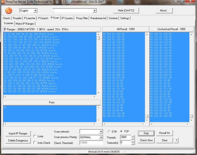The image size is (197, 155).
Task: Click the Threads value field
Action: tap(125, 137)
